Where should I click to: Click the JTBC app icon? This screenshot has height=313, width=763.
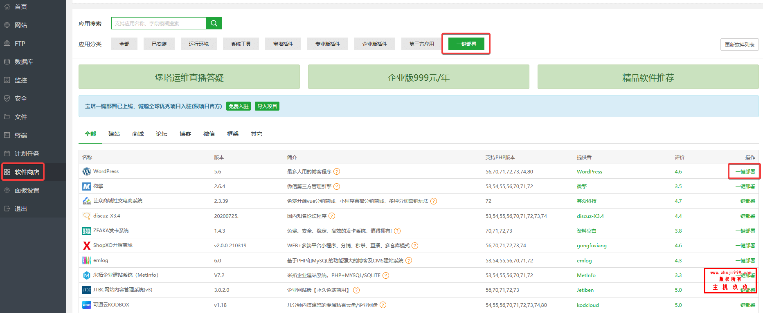tap(87, 290)
